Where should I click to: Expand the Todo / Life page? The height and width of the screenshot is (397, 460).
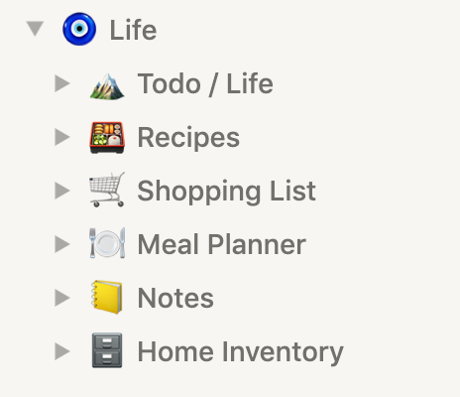click(62, 83)
